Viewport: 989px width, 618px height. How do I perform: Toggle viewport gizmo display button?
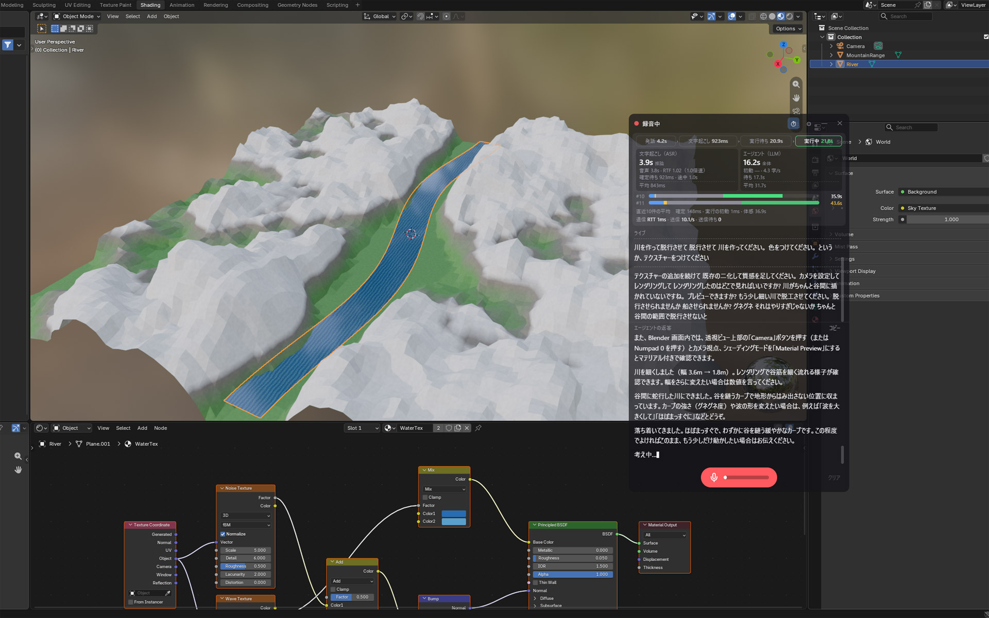click(x=711, y=16)
